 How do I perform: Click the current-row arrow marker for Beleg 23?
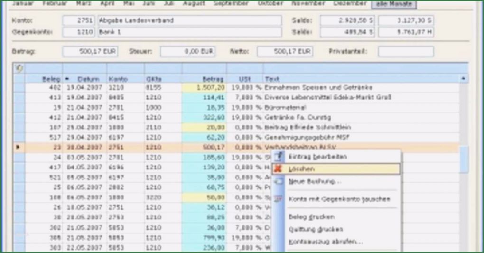pyautogui.click(x=19, y=147)
